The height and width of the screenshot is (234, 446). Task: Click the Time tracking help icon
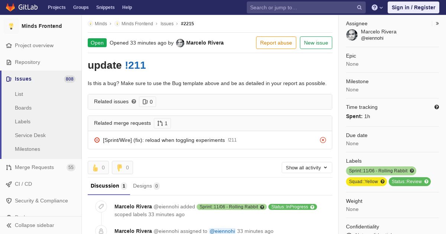tap(437, 107)
